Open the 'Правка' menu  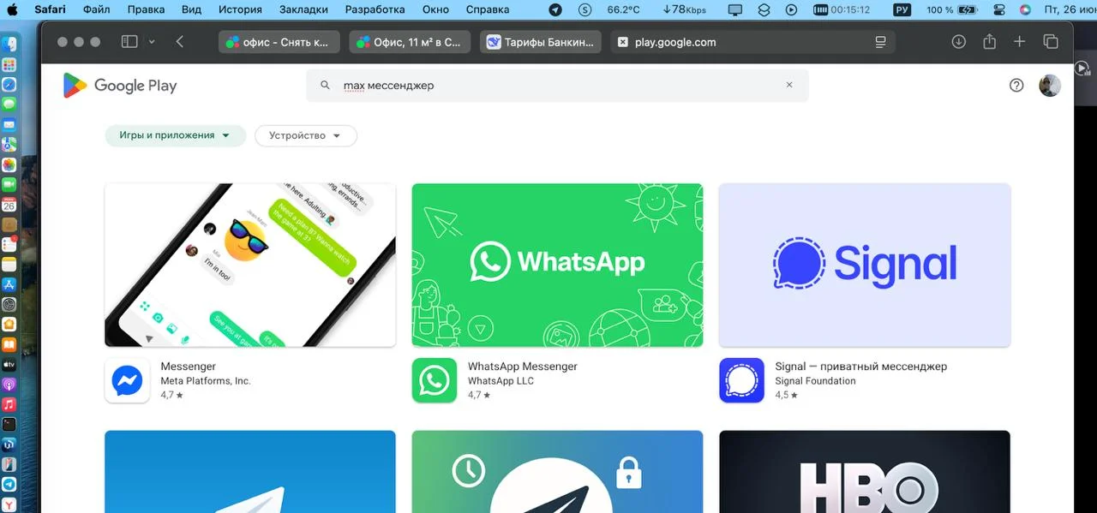(x=146, y=9)
